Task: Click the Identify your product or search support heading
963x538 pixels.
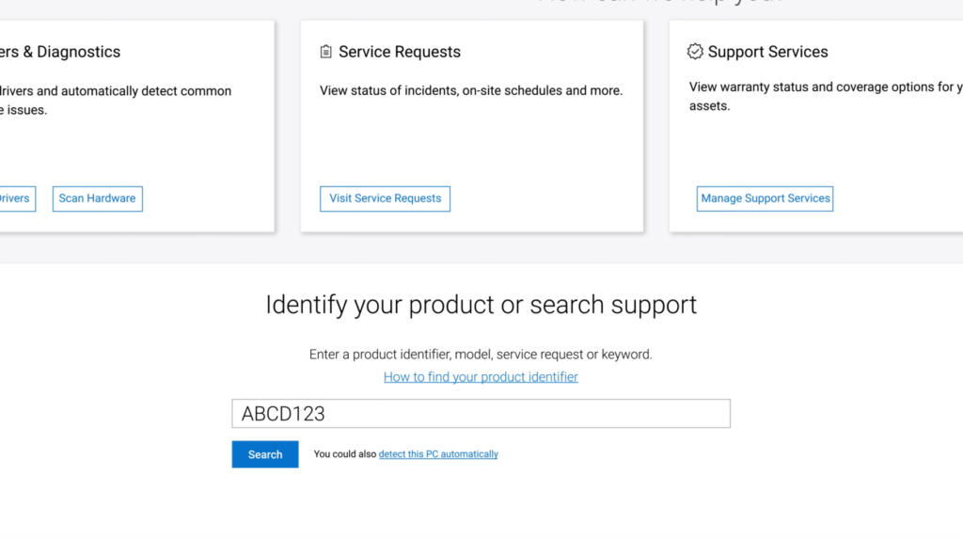Action: (x=481, y=305)
